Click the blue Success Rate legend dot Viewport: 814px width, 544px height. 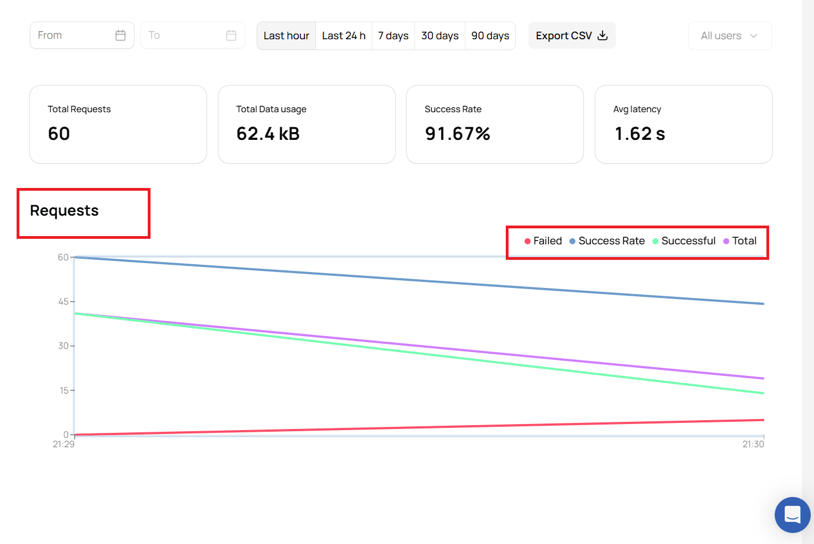tap(572, 241)
